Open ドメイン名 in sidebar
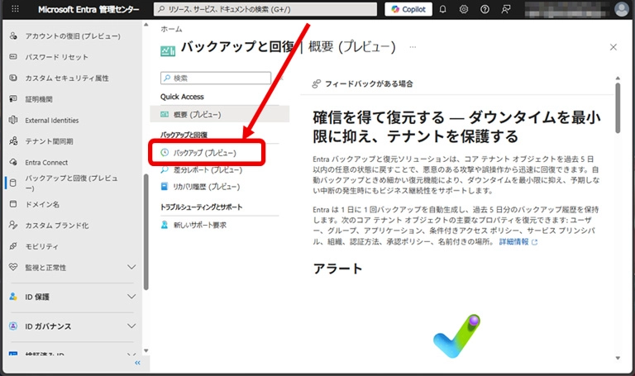 (x=42, y=204)
